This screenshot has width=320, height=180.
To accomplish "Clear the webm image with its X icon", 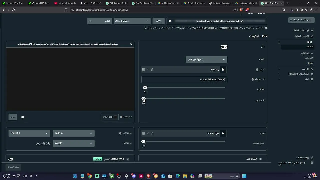I will click(x=148, y=70).
